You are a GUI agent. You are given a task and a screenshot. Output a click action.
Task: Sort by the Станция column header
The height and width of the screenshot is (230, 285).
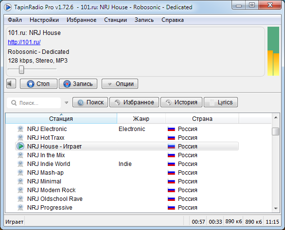coord(61,118)
